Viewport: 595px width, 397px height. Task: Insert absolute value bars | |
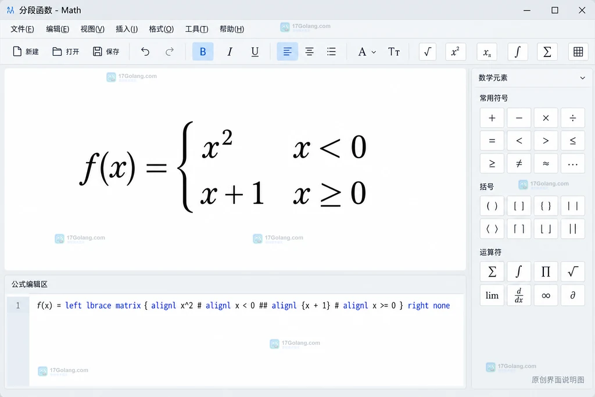[573, 206]
